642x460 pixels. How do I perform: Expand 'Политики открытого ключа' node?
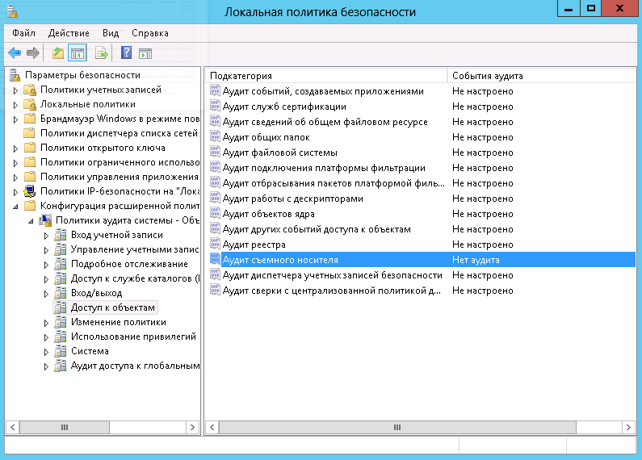[x=15, y=148]
